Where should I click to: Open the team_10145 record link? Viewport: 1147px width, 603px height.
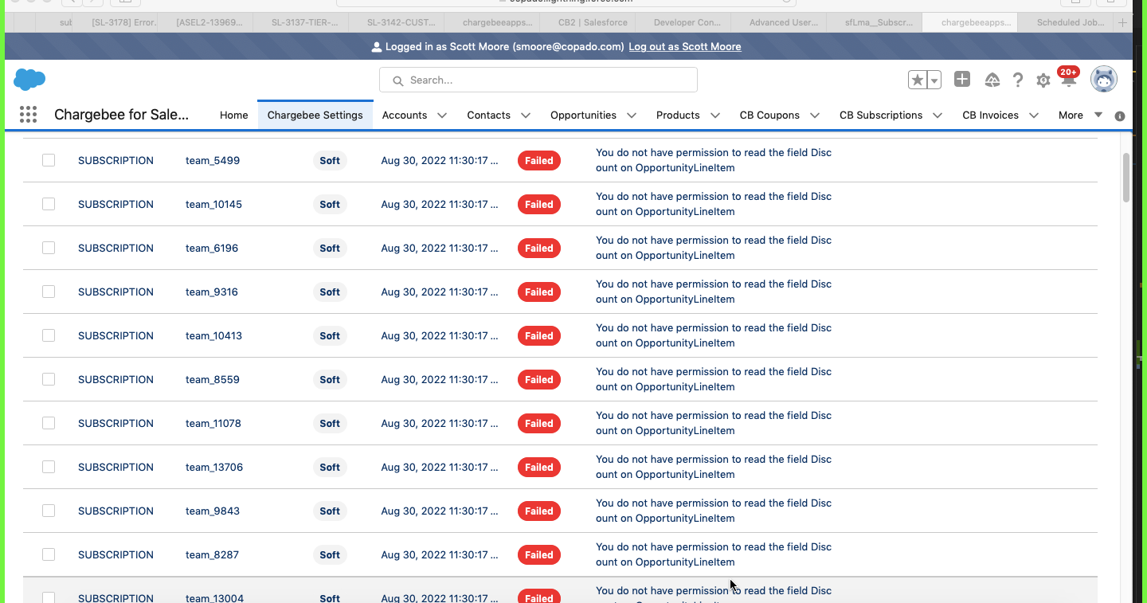click(x=213, y=204)
